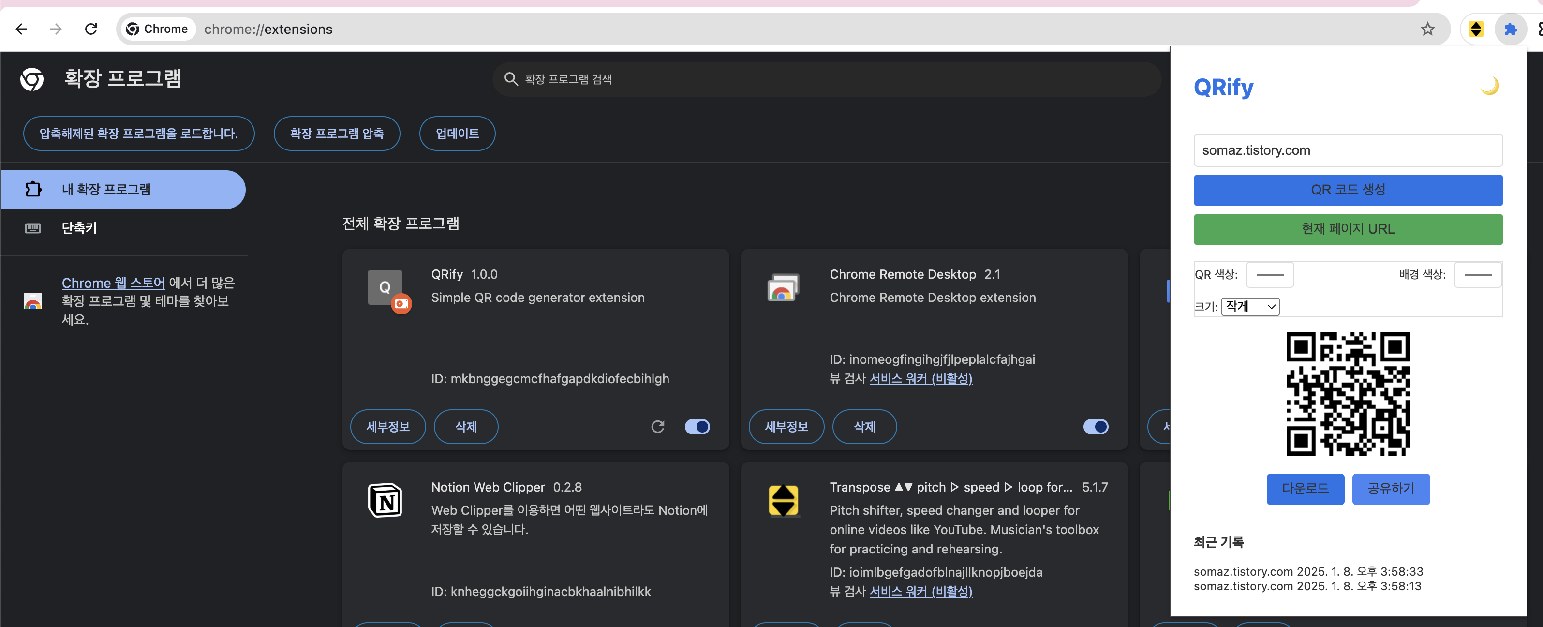This screenshot has height=627, width=1543.
Task: Turn off the Chrome Remote Desktop toggle
Action: tap(1096, 426)
